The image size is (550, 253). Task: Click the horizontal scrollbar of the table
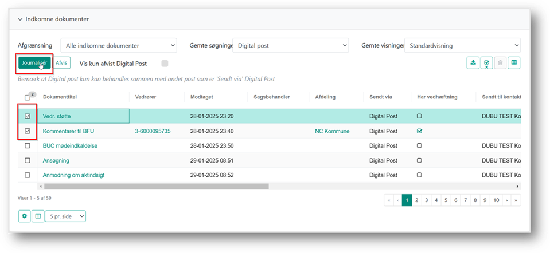[156, 186]
